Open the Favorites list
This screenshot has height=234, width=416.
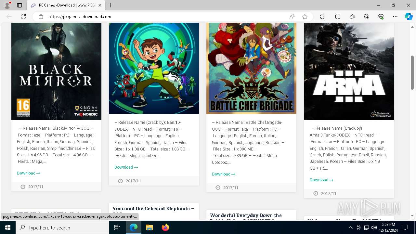pyautogui.click(x=352, y=17)
